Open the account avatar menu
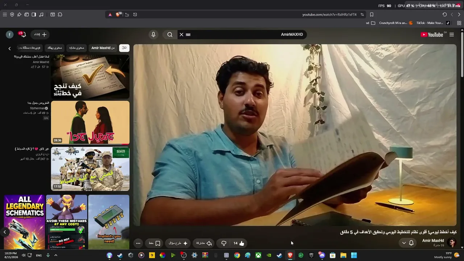The image size is (464, 261). point(10,34)
